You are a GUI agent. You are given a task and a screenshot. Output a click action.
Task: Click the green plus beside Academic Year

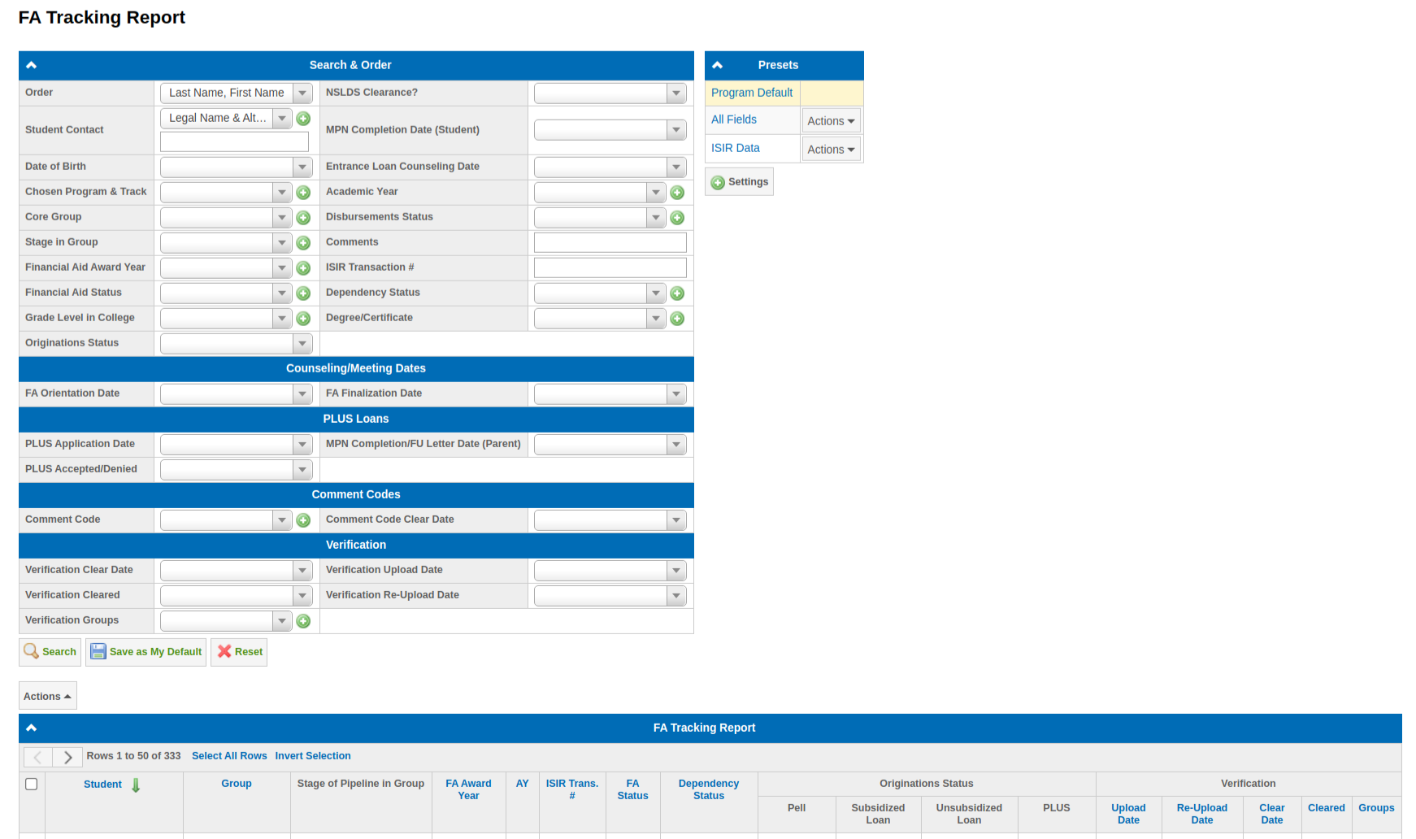coord(677,193)
